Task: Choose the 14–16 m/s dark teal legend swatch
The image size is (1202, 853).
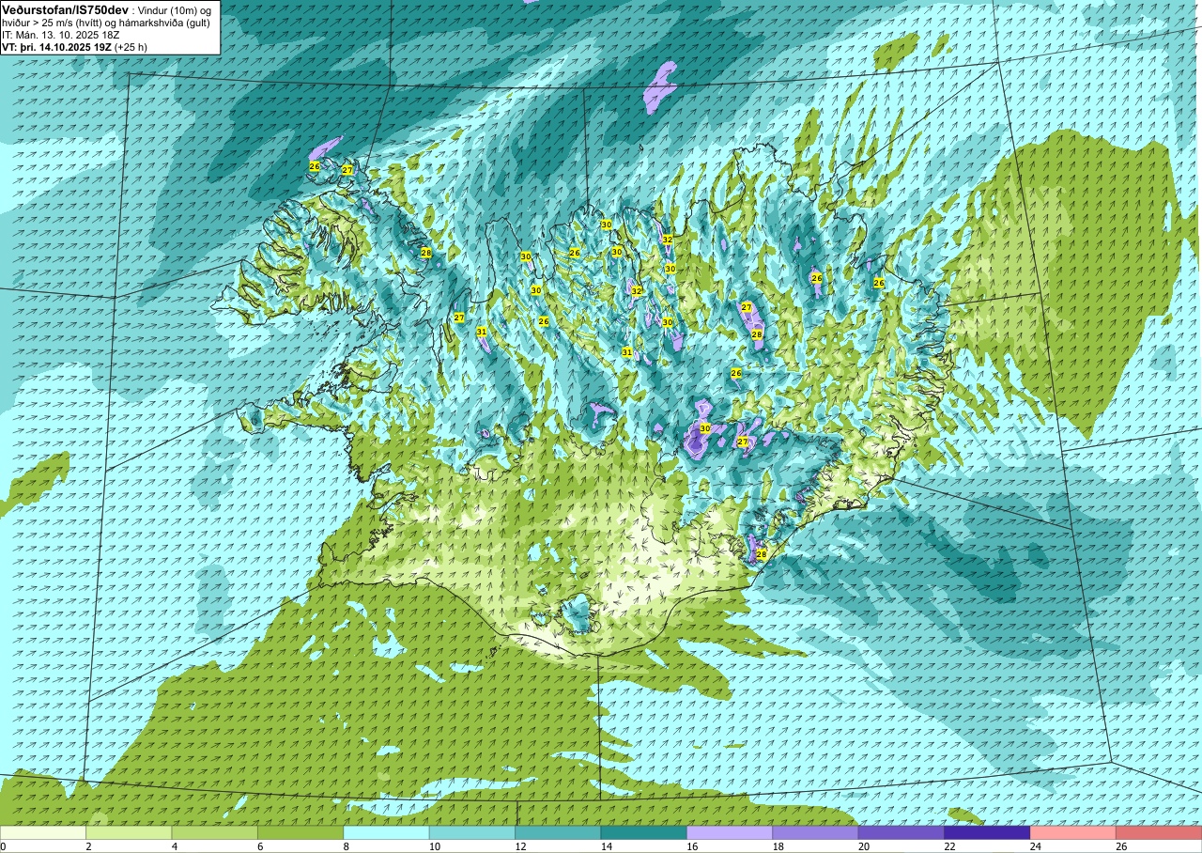Action: click(x=644, y=832)
